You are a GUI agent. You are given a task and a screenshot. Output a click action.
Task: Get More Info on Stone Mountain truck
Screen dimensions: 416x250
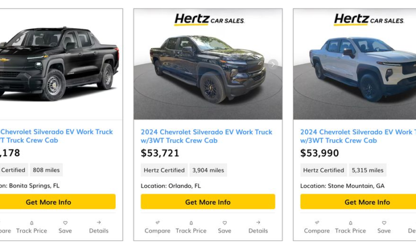[358, 202]
